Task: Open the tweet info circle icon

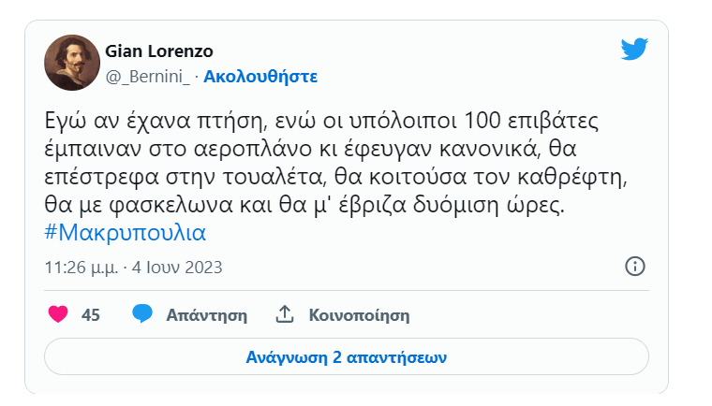Action: click(634, 267)
